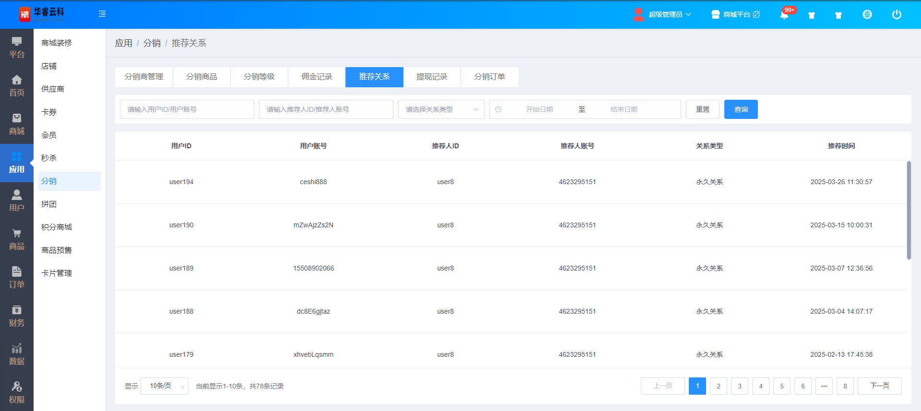Open the 请选择关系类型 dropdown
The height and width of the screenshot is (411, 921).
[441, 109]
